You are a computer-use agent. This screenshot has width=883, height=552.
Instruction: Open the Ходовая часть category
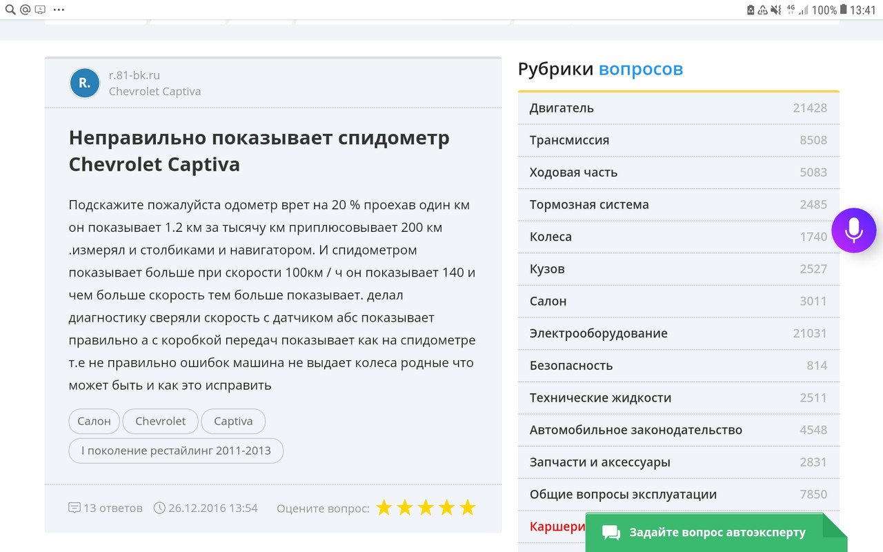[679, 172]
